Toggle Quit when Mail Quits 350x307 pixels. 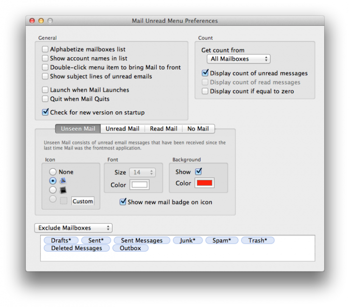pos(45,99)
